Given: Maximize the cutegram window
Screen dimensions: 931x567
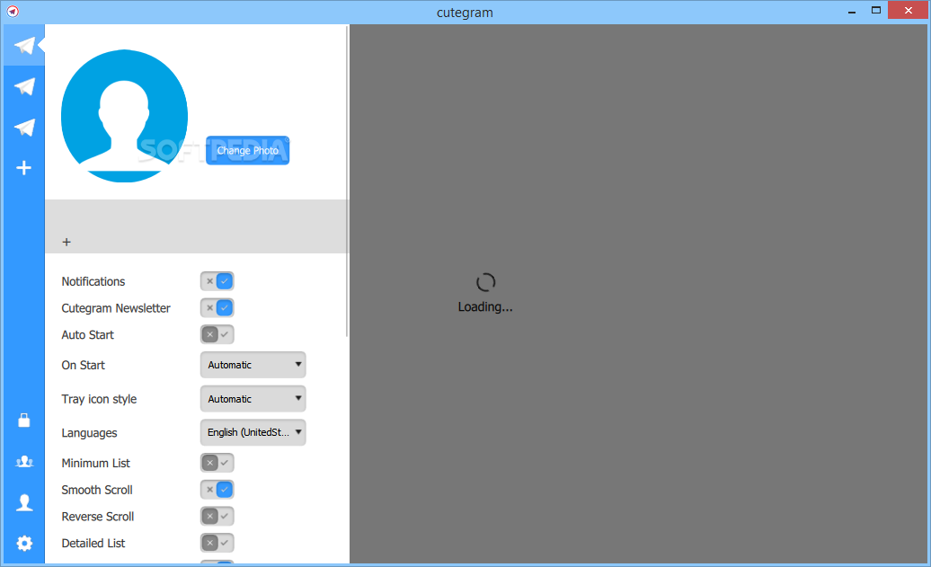Looking at the screenshot, I should tap(876, 10).
